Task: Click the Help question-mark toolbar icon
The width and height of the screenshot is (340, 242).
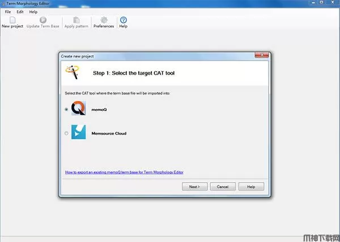Action: [123, 20]
